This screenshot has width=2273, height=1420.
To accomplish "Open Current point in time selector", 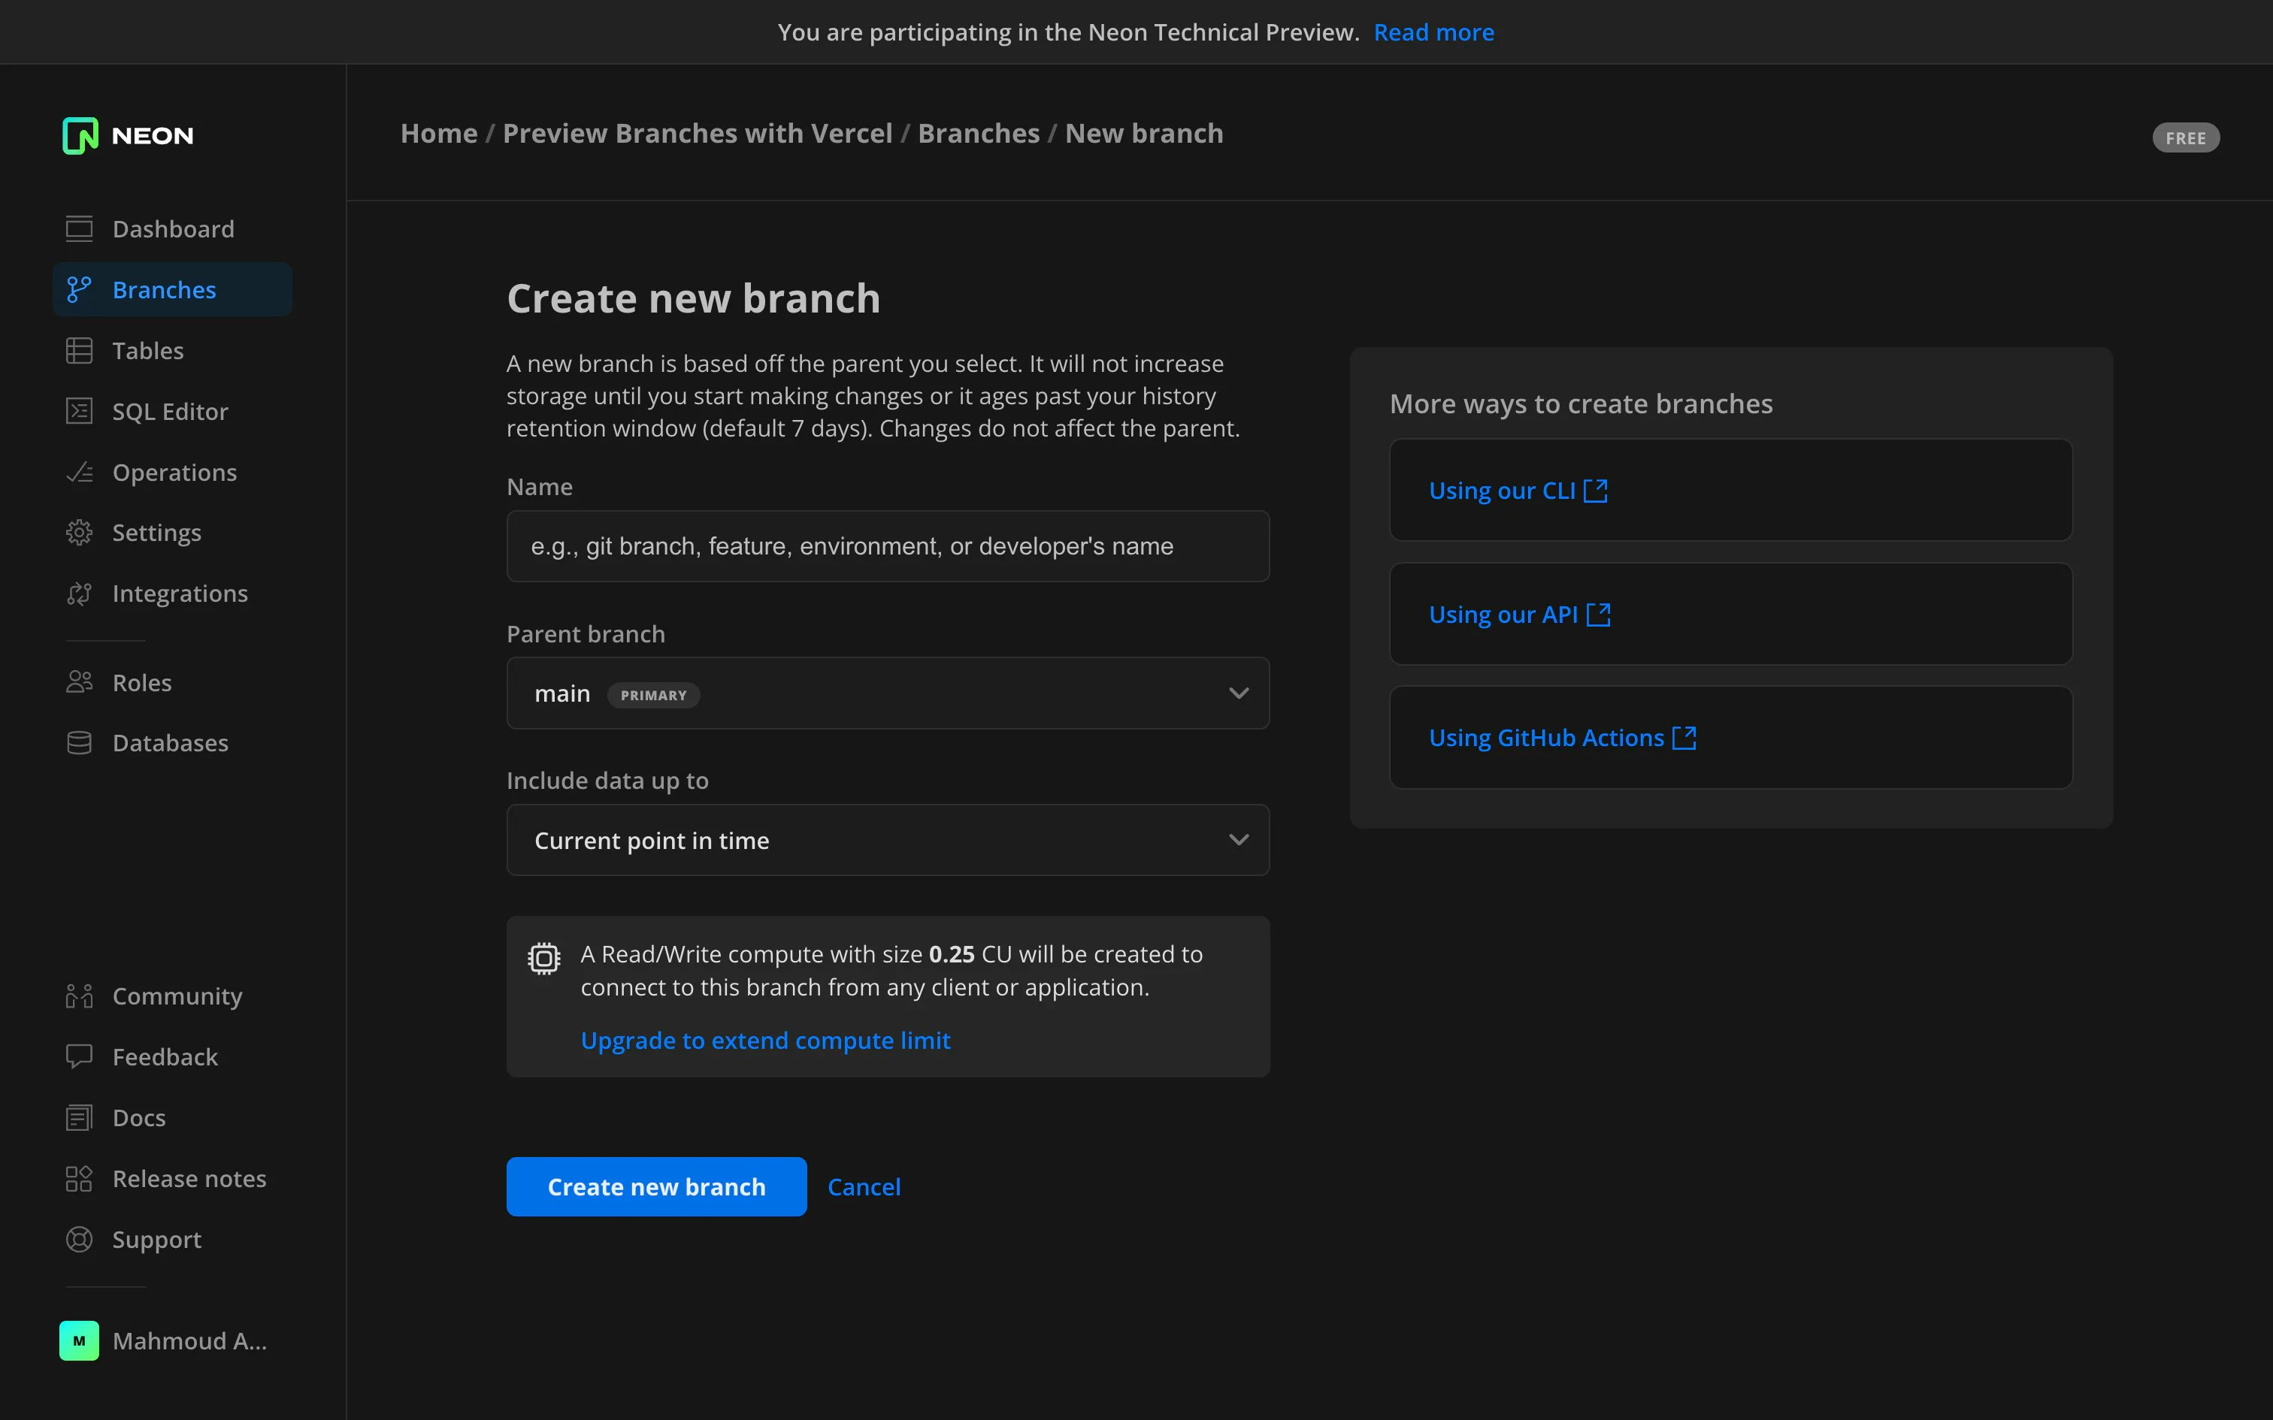I will pos(888,840).
